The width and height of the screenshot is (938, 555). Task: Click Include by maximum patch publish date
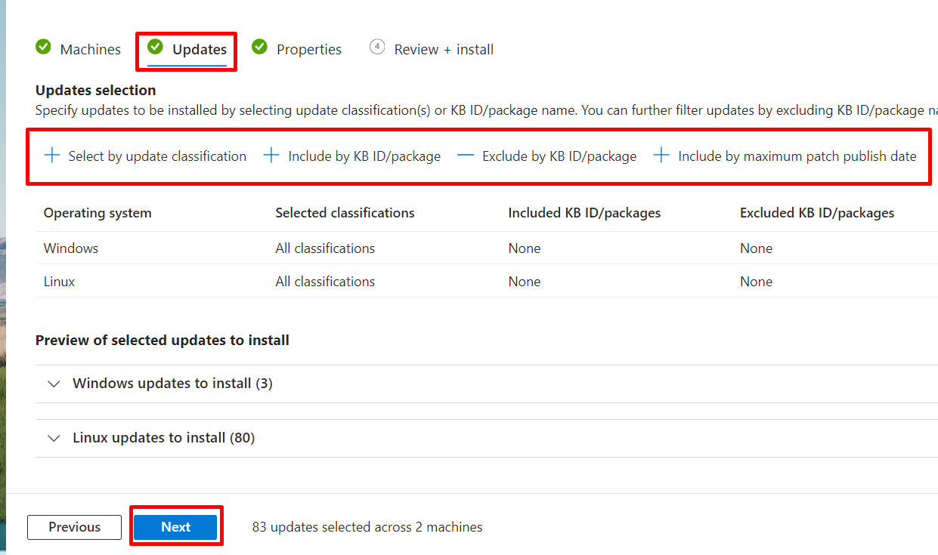pyautogui.click(x=797, y=156)
